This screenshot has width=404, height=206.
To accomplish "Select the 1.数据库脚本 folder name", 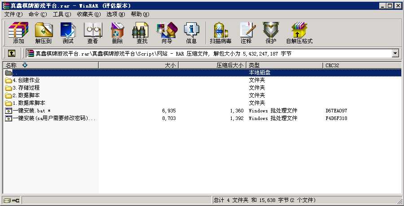I will tap(29, 103).
